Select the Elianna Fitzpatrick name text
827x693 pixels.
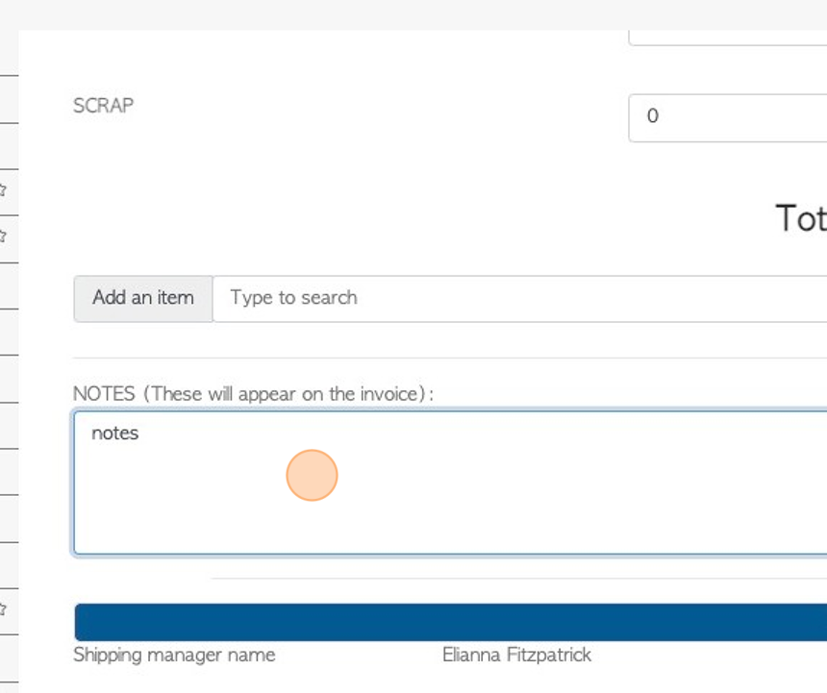pyautogui.click(x=517, y=656)
